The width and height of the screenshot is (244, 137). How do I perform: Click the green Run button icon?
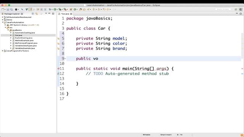55,10
